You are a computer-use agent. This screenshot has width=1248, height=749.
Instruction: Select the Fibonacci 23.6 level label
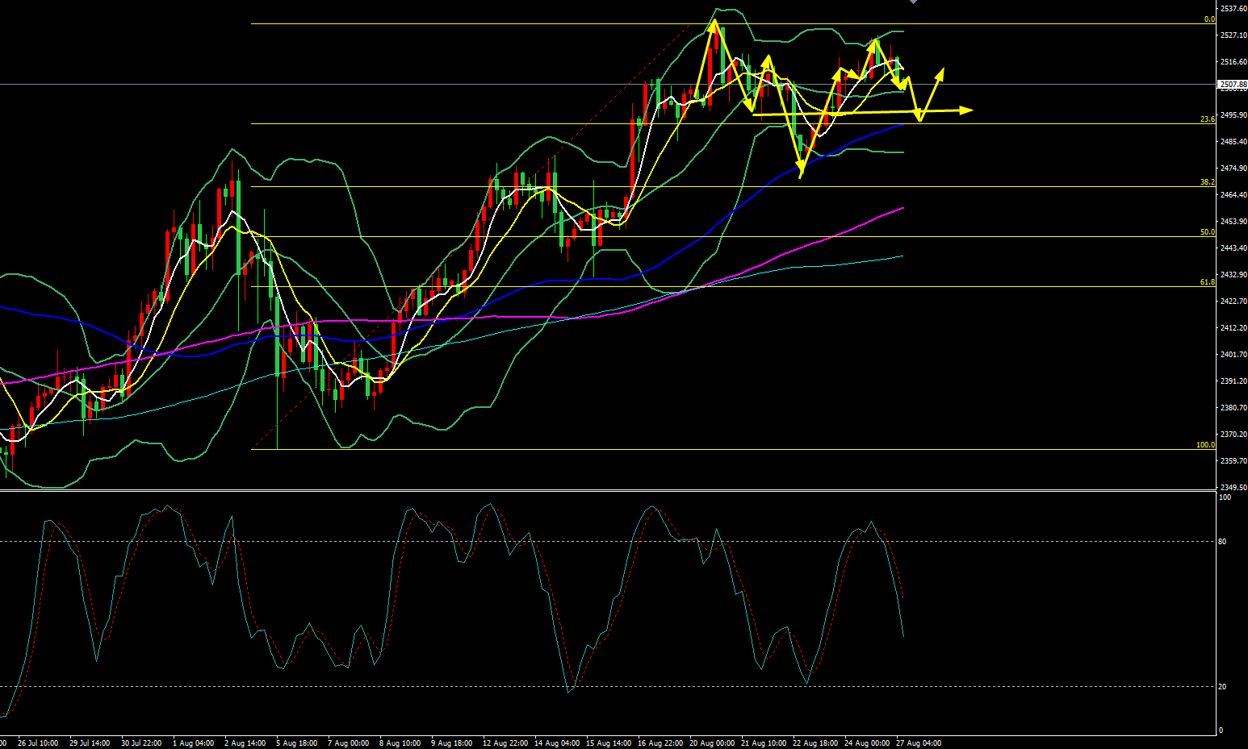[1208, 119]
